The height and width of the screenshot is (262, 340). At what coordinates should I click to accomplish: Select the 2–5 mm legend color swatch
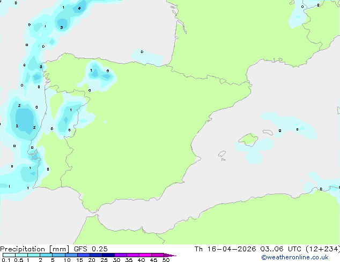[46, 255]
